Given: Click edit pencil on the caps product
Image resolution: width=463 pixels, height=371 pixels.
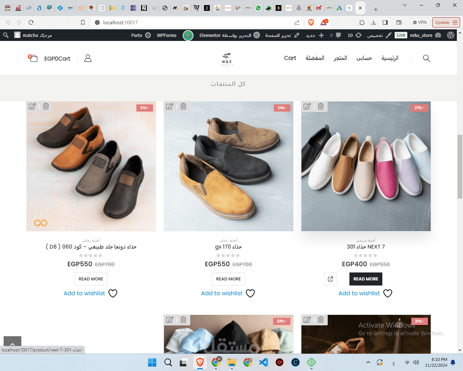Looking at the screenshot, I should coord(170,320).
